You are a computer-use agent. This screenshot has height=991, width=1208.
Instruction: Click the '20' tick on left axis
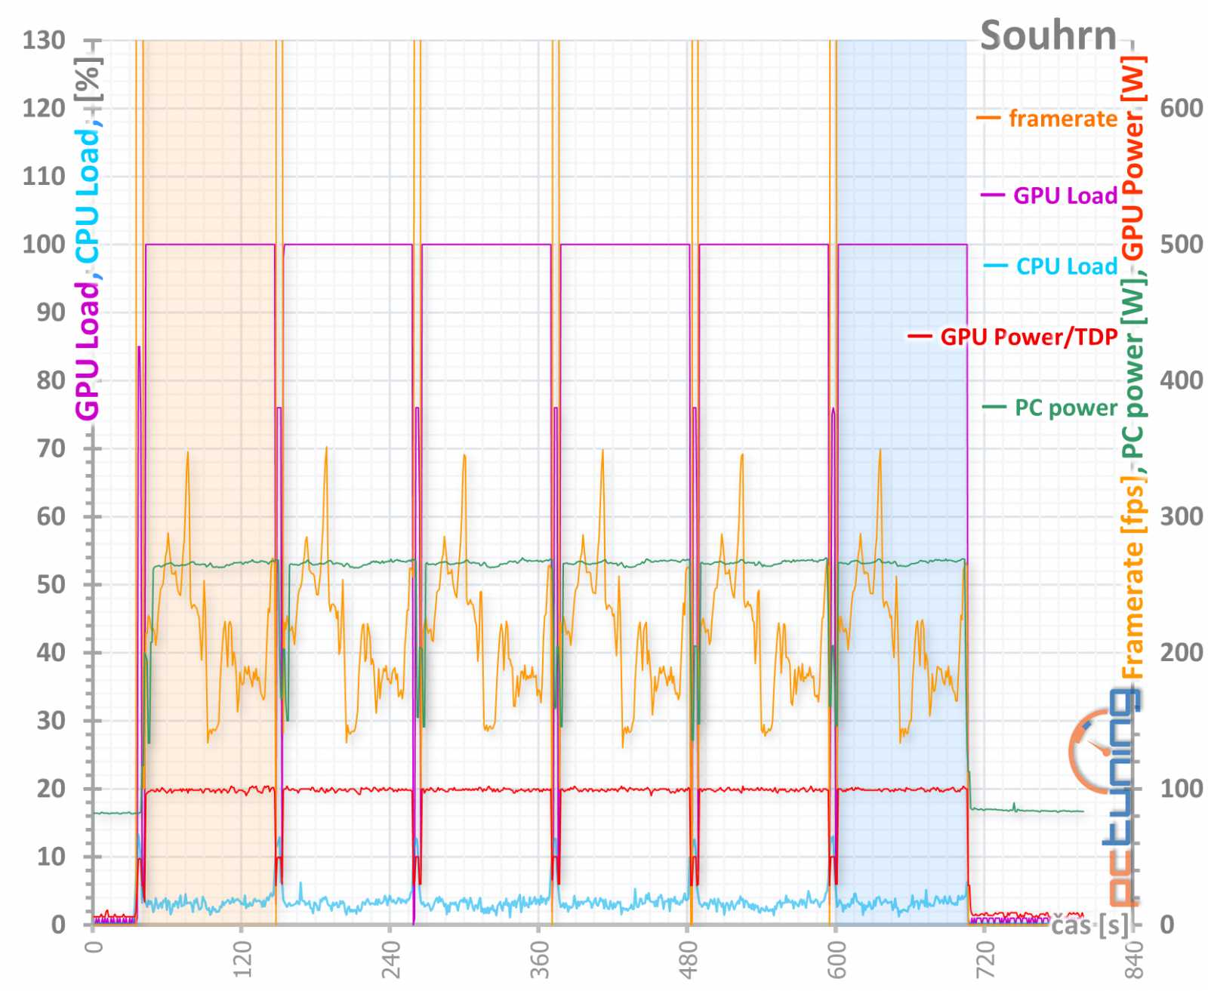(51, 789)
